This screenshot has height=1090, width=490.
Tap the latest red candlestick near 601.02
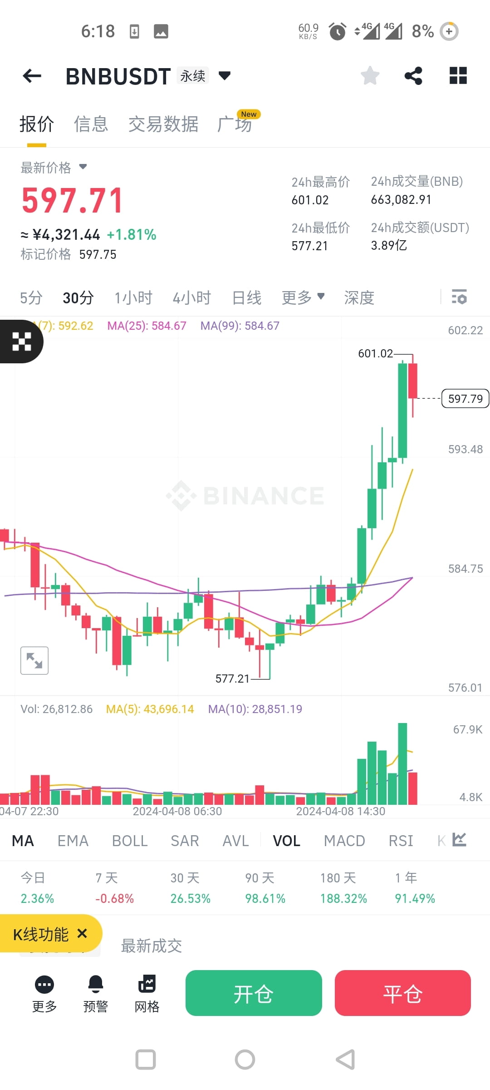pyautogui.click(x=413, y=381)
